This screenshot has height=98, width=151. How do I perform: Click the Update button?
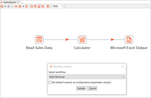click(81, 88)
